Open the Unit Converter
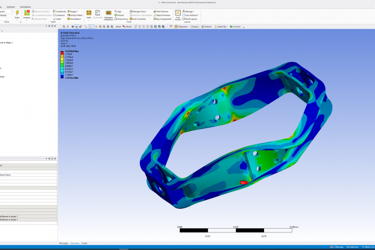The height and width of the screenshot is (250, 375). 137,19
